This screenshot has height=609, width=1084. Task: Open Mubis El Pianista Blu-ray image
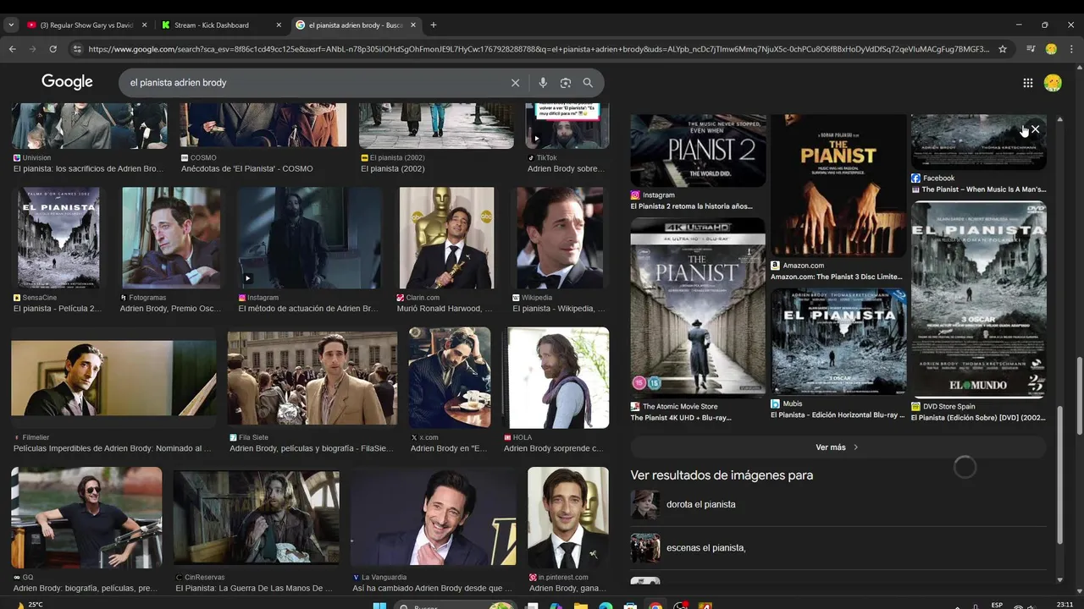click(x=838, y=342)
